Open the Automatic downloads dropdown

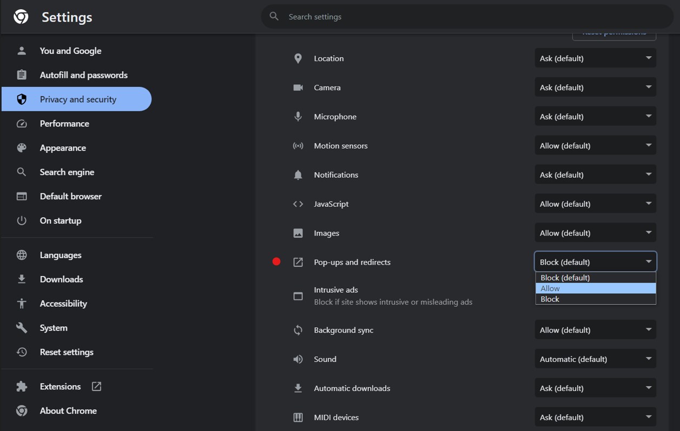(595, 388)
